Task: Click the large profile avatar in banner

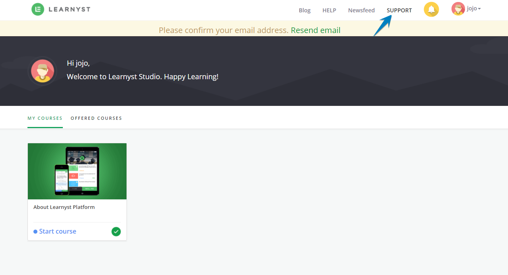Action: point(43,71)
